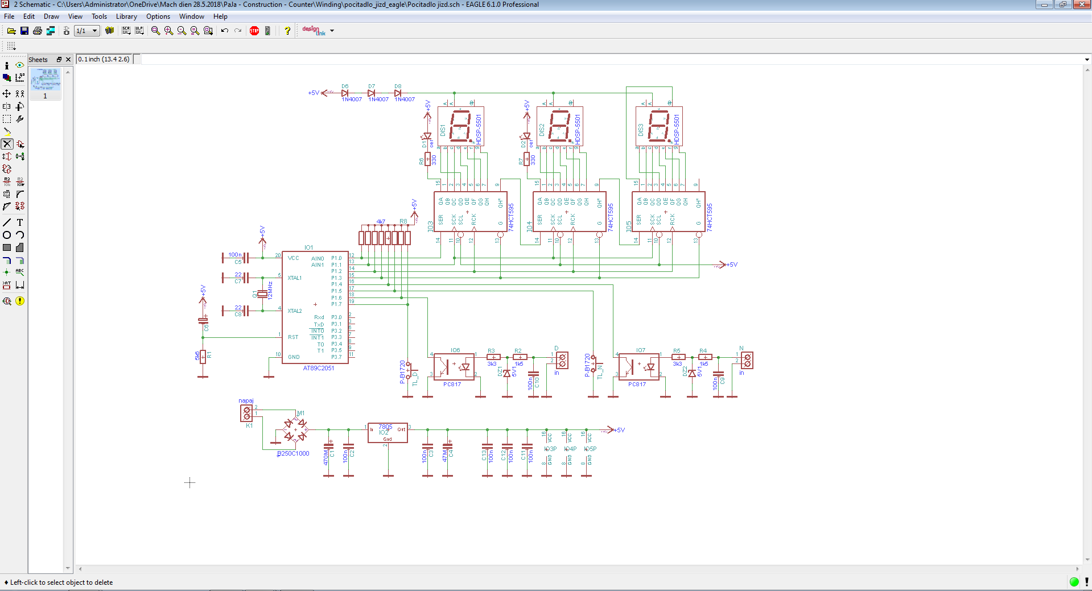
Task: Select the Delete X tool
Action: (x=7, y=144)
